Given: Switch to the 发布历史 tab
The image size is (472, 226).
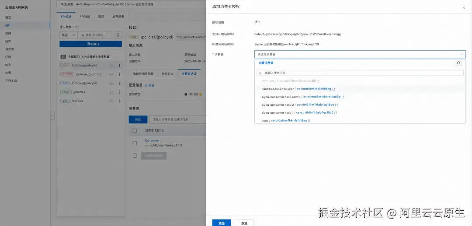Looking at the screenshot, I should tap(118, 17).
